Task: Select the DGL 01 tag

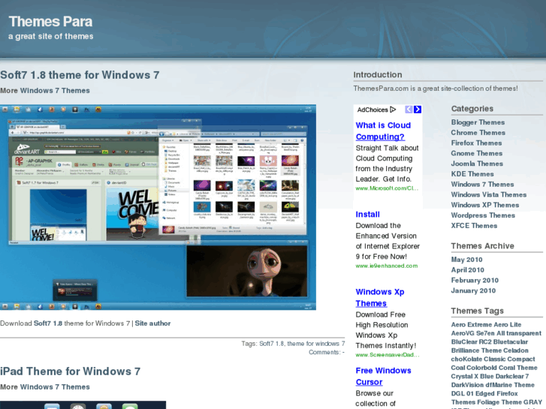Action: [x=463, y=394]
